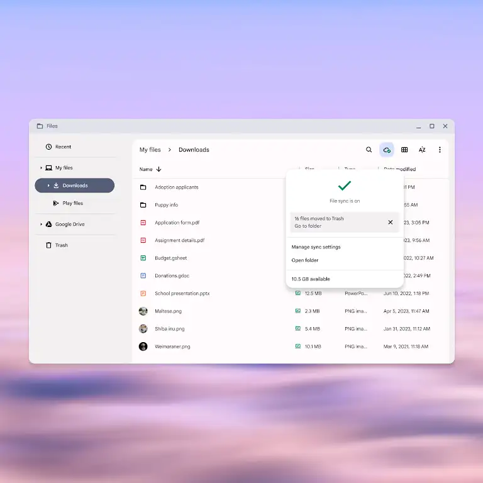This screenshot has width=483, height=483.
Task: Select Manage sync settings
Action: point(316,247)
